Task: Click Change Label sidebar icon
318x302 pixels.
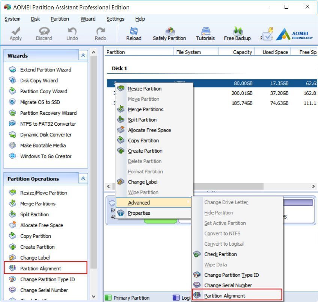Action: tap(12, 257)
